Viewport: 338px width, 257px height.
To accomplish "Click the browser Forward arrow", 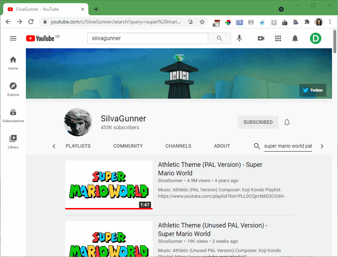I will [x=20, y=22].
